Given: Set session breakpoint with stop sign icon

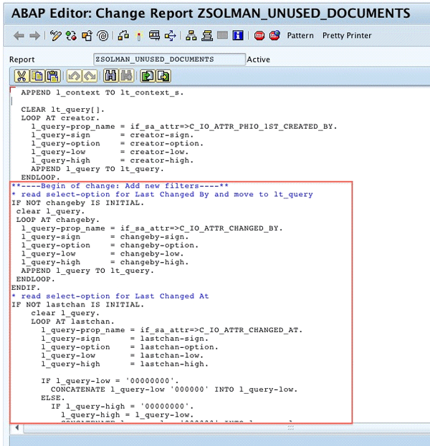Looking at the screenshot, I should (x=259, y=36).
